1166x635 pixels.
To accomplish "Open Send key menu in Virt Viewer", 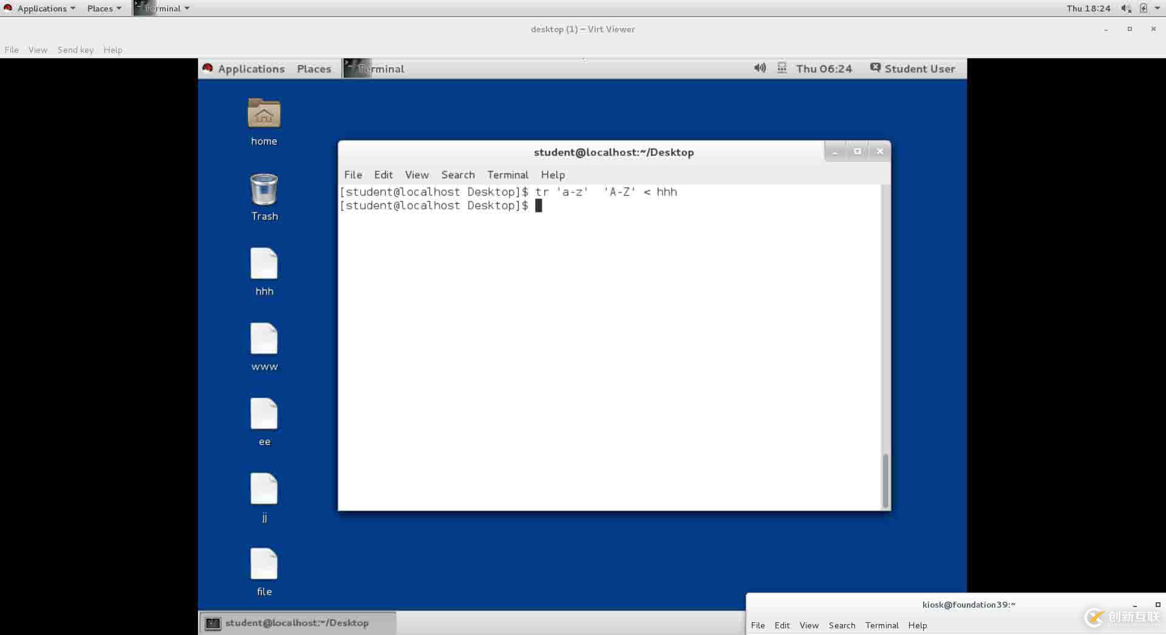I will tap(75, 50).
